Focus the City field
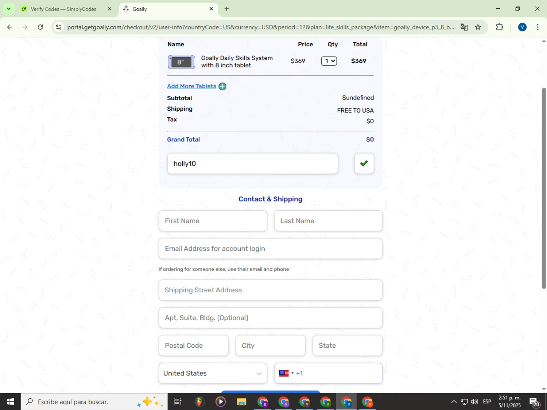 [x=271, y=345]
